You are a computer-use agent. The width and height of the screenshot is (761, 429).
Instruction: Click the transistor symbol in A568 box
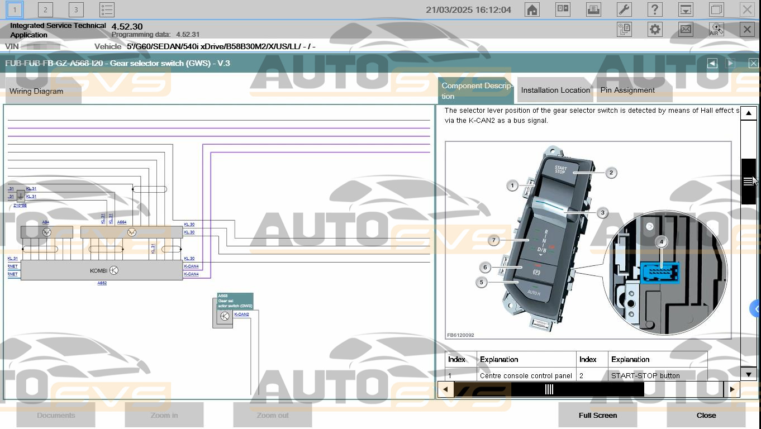pos(225,316)
